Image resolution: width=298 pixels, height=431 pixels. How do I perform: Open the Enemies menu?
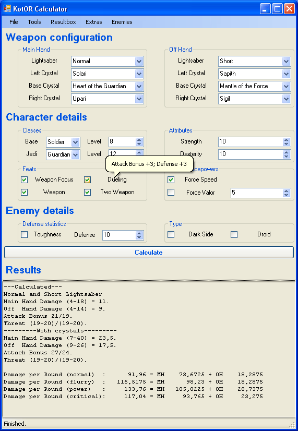coord(122,22)
